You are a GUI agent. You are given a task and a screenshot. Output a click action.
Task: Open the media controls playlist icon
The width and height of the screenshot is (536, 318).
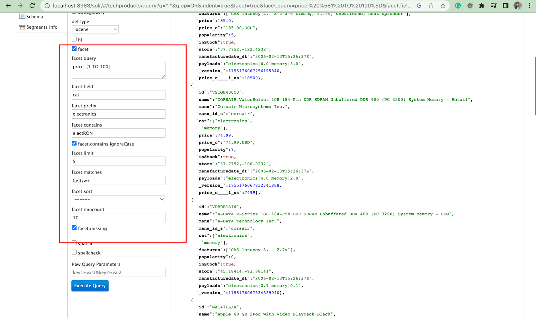493,6
